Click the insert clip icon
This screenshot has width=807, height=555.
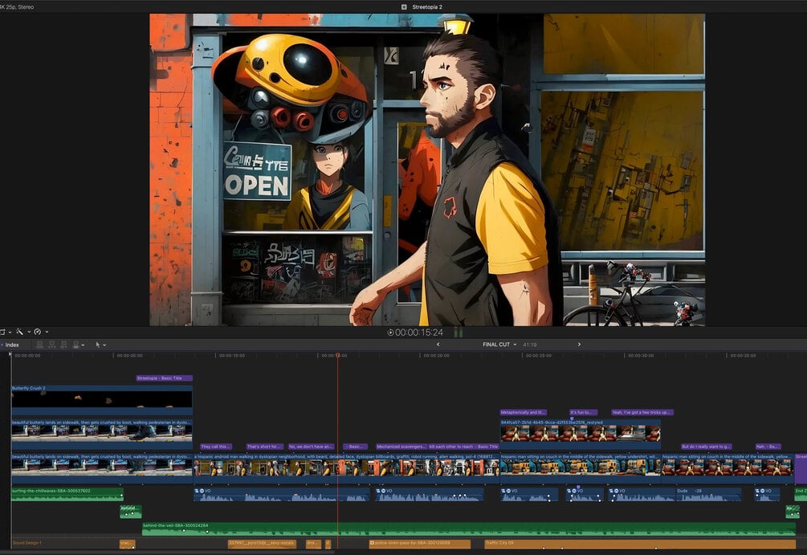click(x=51, y=345)
